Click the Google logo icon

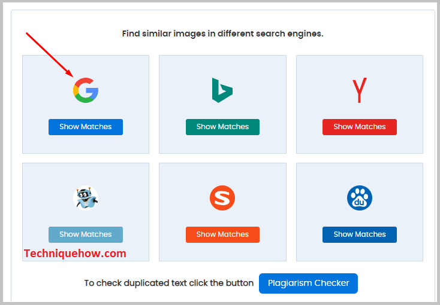tap(86, 90)
